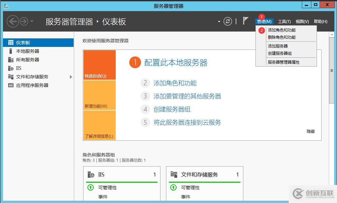This screenshot has width=337, height=203.
Task: Click the refresh icon in the toolbar
Action: click(228, 21)
